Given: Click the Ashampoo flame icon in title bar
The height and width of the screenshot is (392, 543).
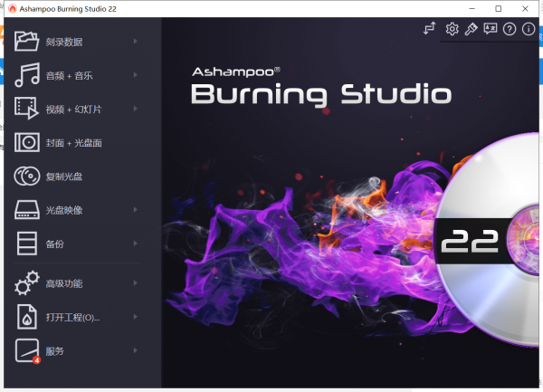Looking at the screenshot, I should 13,9.
